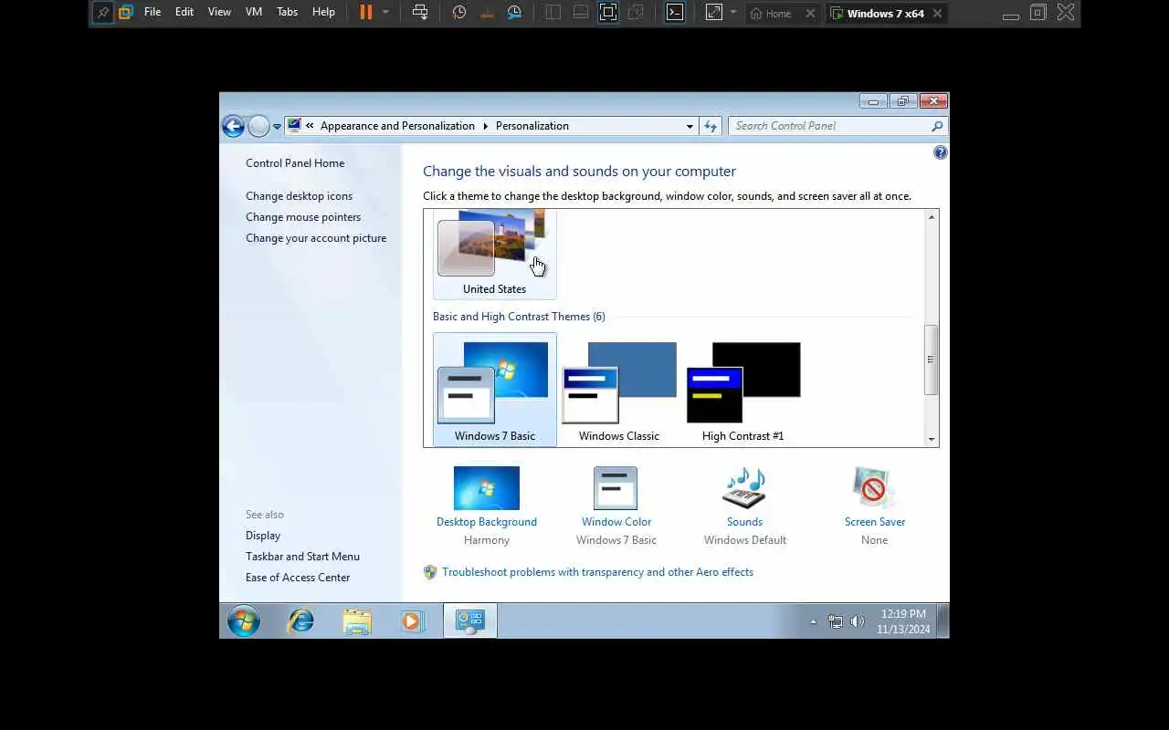
Task: Launch Internet Explorer from taskbar
Action: click(300, 621)
